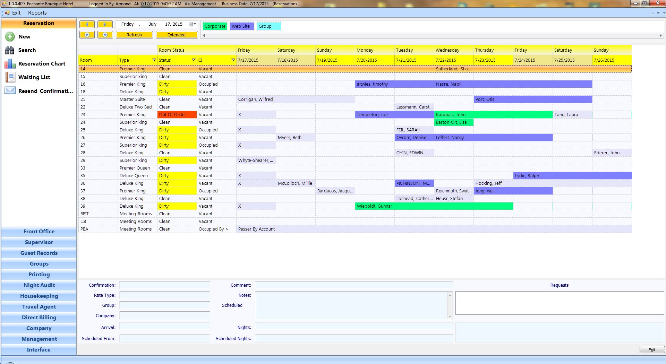Open the Reservation Chart bar-chart icon

(10, 64)
